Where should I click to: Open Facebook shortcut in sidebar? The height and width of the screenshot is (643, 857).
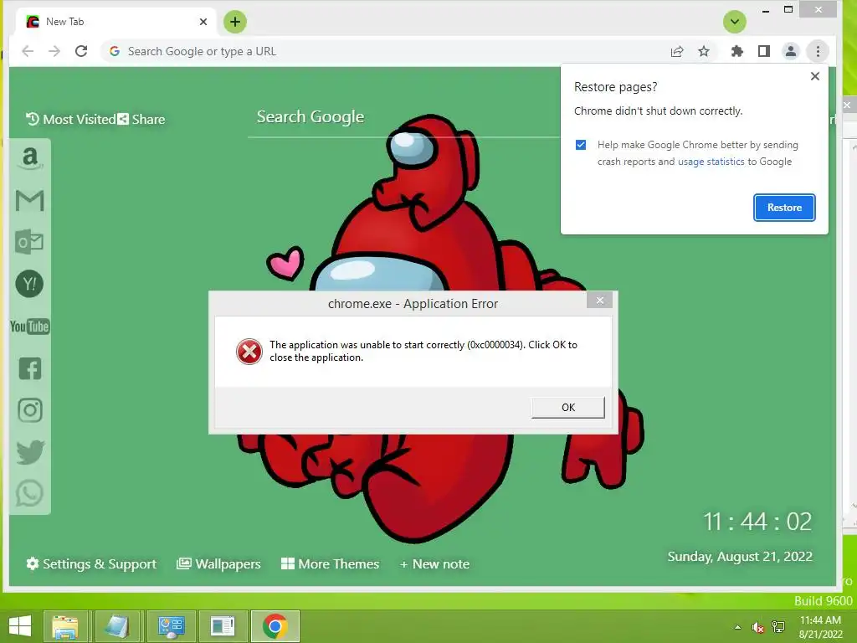click(30, 368)
